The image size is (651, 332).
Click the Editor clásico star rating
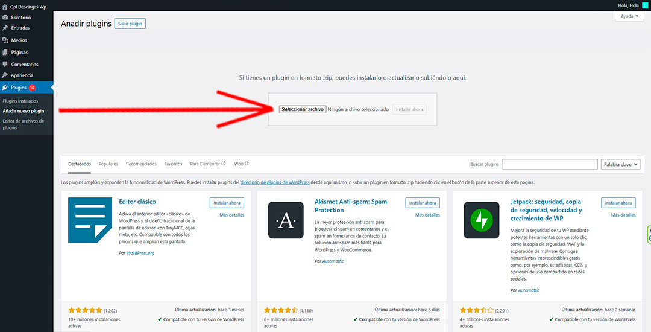click(85, 310)
